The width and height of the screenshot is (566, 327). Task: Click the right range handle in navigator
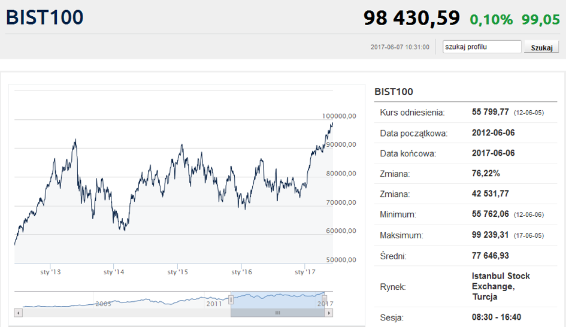(325, 299)
